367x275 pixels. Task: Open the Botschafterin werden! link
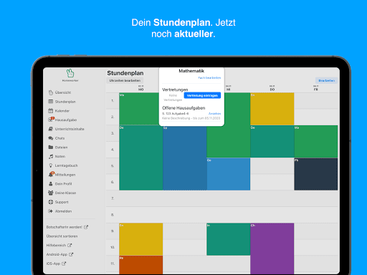coord(67,227)
